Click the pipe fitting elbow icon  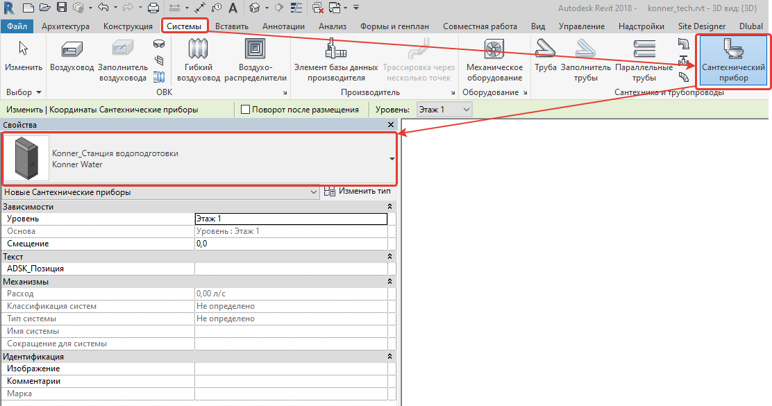pos(683,44)
